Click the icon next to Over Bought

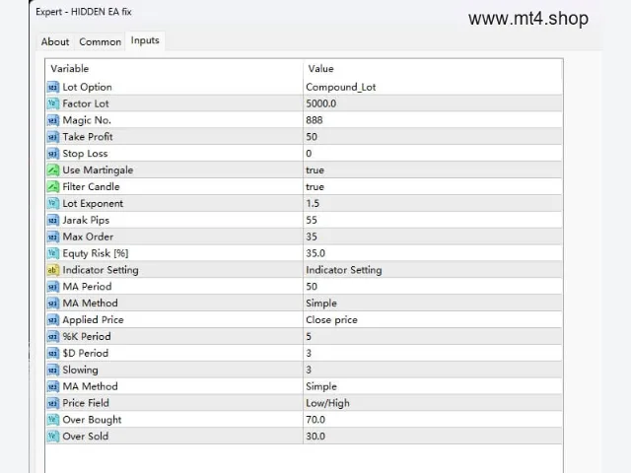click(52, 420)
